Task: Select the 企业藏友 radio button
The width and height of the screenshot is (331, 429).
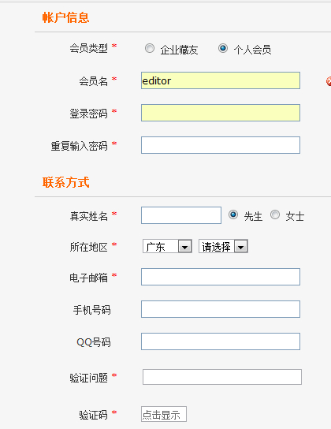Action: 150,48
